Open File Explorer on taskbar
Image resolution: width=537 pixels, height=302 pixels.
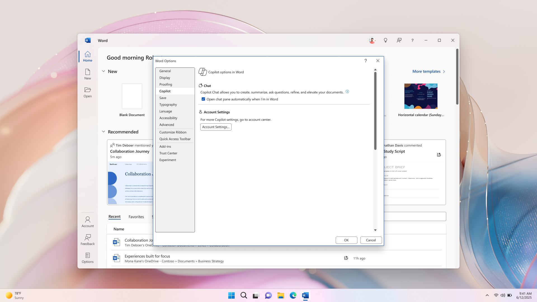[281, 295]
